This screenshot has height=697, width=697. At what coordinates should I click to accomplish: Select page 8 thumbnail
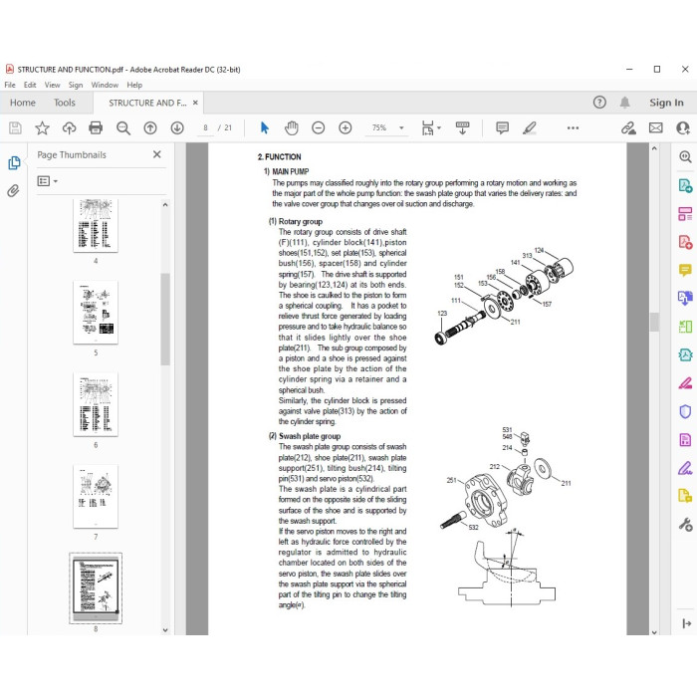point(96,588)
